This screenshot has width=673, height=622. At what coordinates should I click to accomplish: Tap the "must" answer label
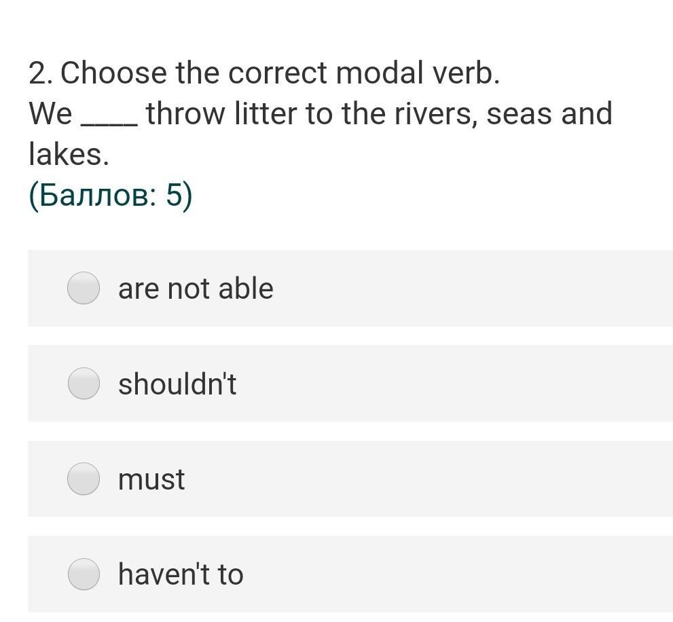pos(151,479)
